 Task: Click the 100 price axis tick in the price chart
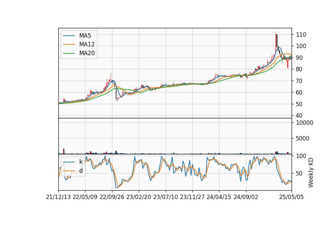(x=301, y=46)
